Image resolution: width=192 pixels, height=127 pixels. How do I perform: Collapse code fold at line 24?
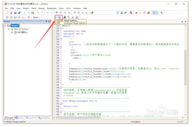click(x=61, y=29)
